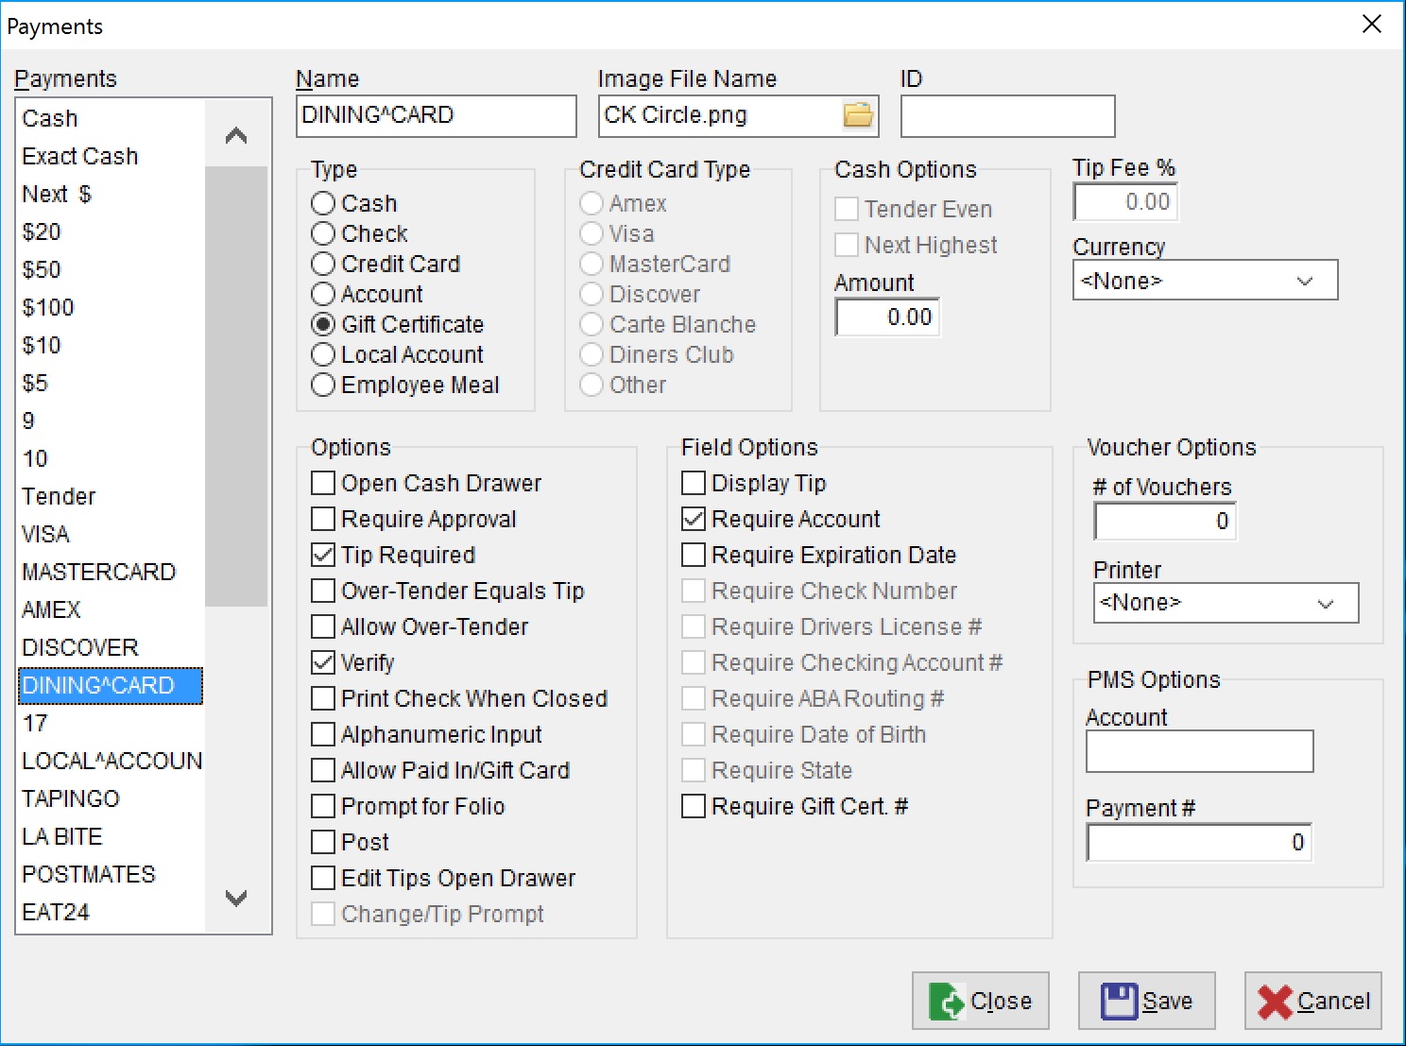Select the Credit Card payment type

tap(322, 264)
